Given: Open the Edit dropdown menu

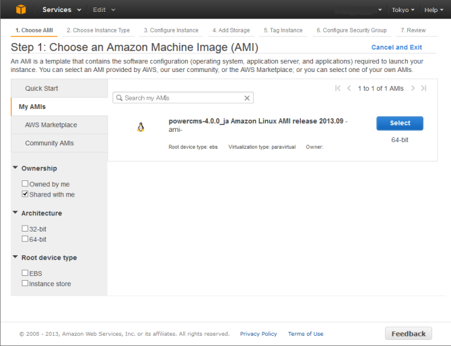Looking at the screenshot, I should coord(104,10).
